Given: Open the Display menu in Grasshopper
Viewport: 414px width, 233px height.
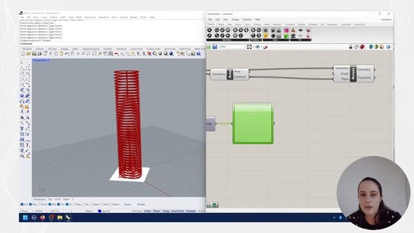Looking at the screenshot, I should click(235, 19).
